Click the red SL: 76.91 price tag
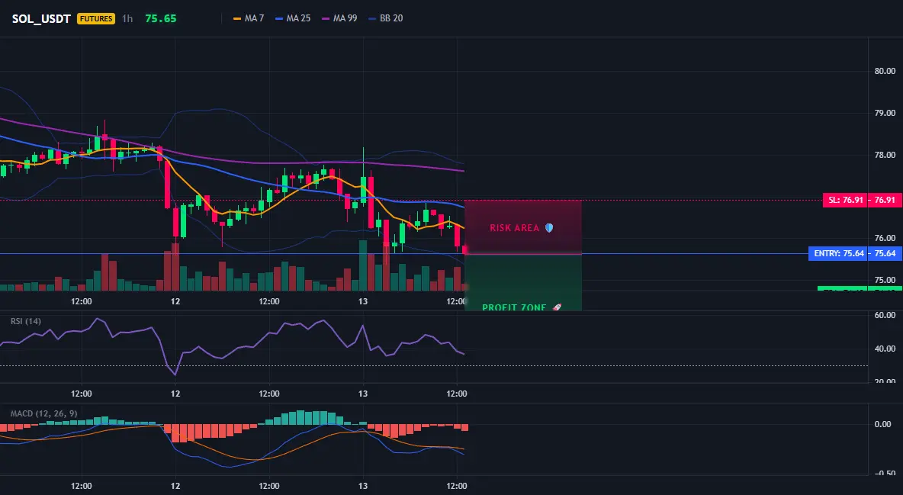 (862, 200)
